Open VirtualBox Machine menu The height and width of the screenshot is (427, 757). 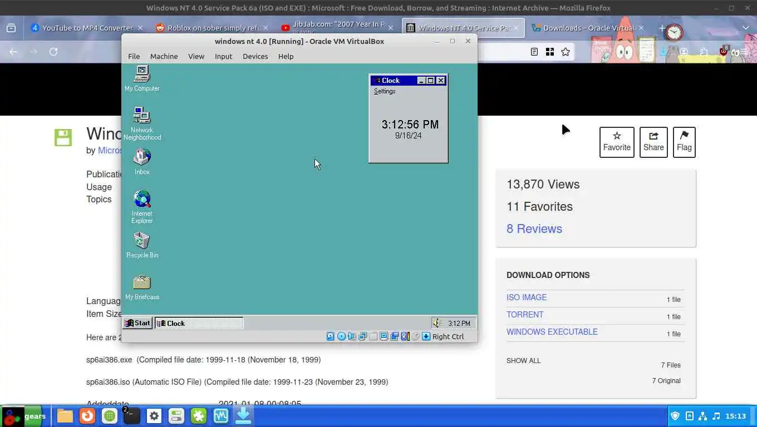coord(164,56)
